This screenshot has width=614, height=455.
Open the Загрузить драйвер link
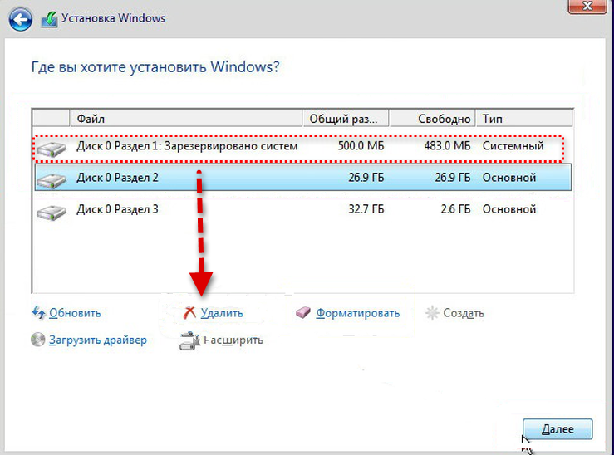(x=97, y=340)
